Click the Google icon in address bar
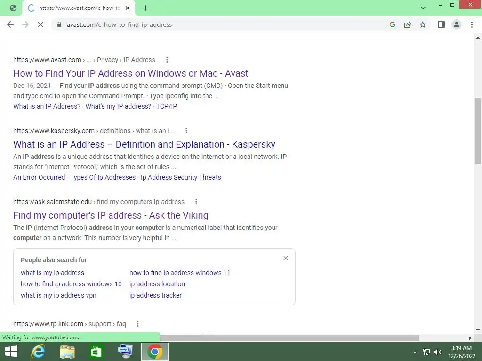Screen dimensions: 482x361 [392, 24]
